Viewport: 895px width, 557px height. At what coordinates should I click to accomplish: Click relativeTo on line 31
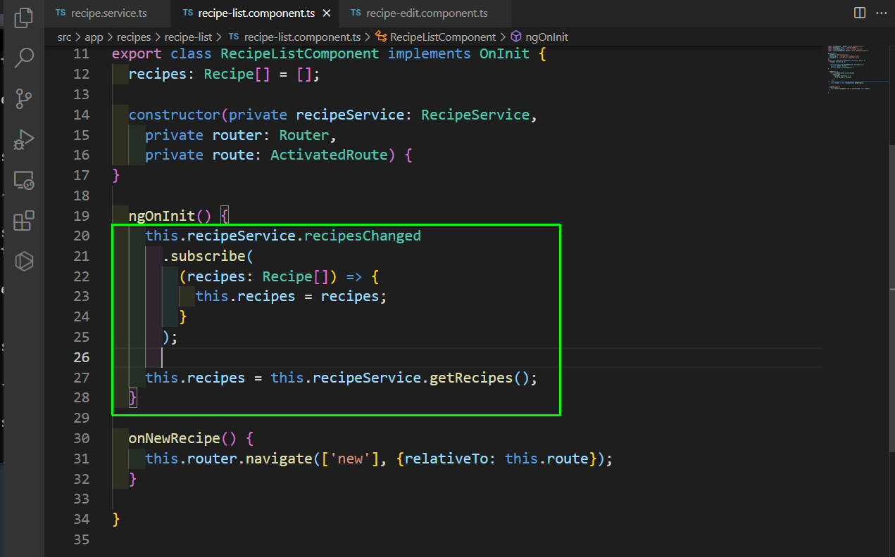tap(446, 459)
